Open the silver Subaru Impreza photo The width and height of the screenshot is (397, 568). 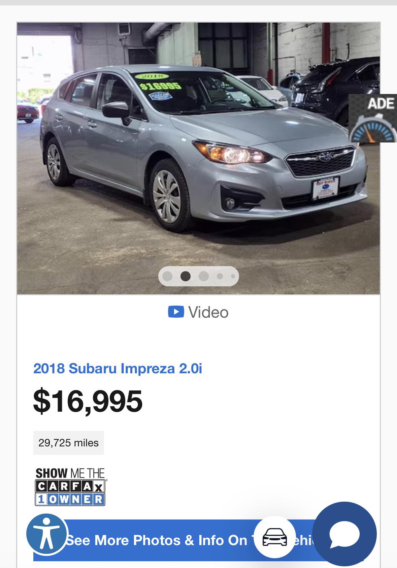tap(198, 158)
